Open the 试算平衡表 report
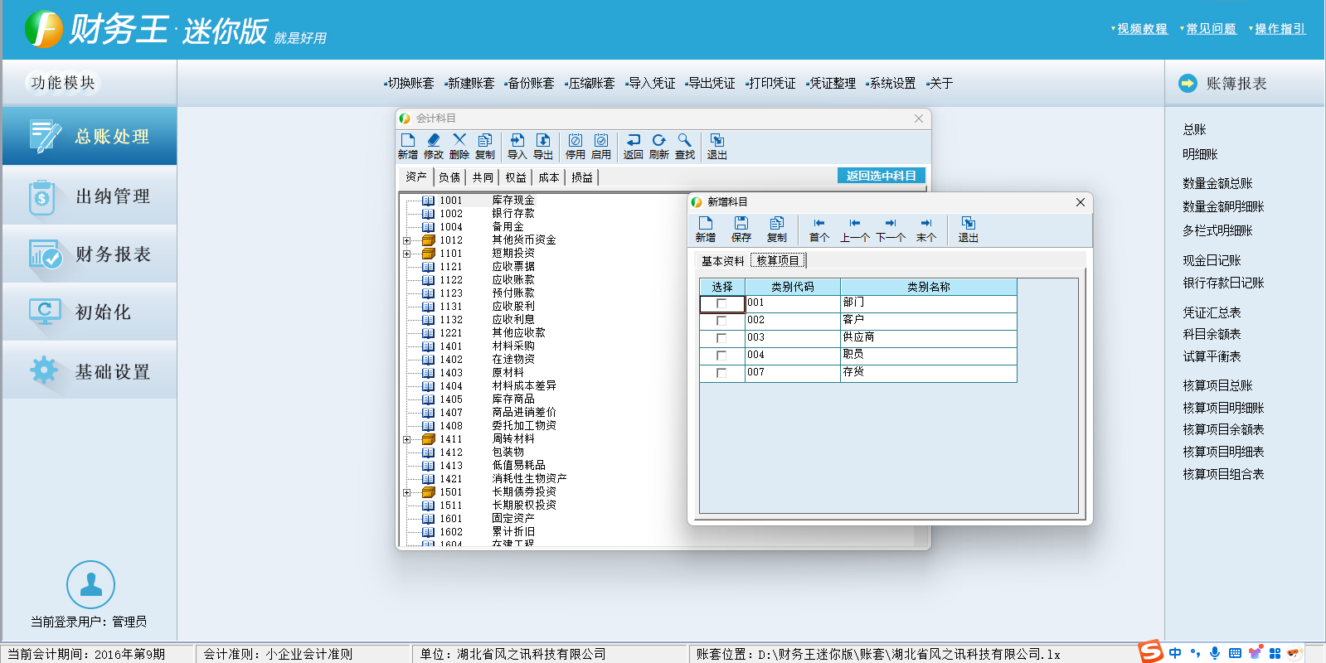Viewport: 1326px width, 663px height. 1212,356
